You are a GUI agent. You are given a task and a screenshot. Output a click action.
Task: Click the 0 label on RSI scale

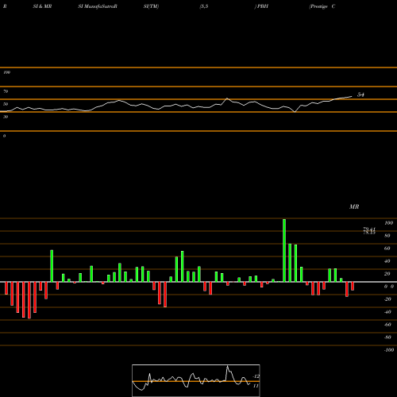click(4, 136)
